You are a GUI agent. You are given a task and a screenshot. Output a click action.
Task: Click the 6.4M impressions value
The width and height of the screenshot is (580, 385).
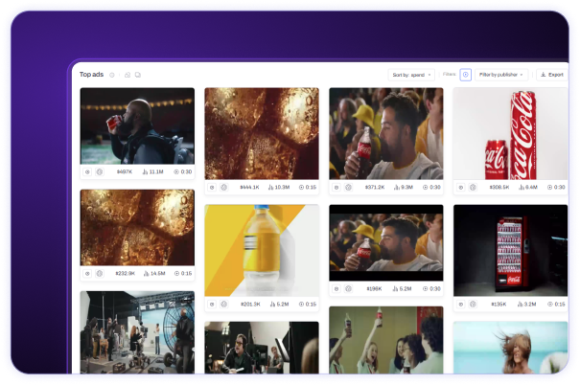click(531, 188)
